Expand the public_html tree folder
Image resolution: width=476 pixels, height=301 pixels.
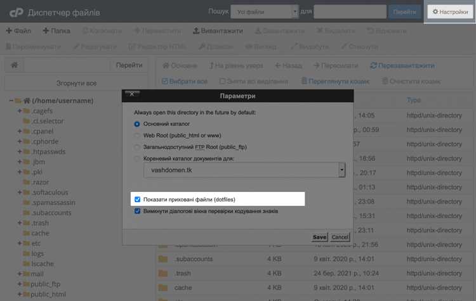click(x=20, y=294)
